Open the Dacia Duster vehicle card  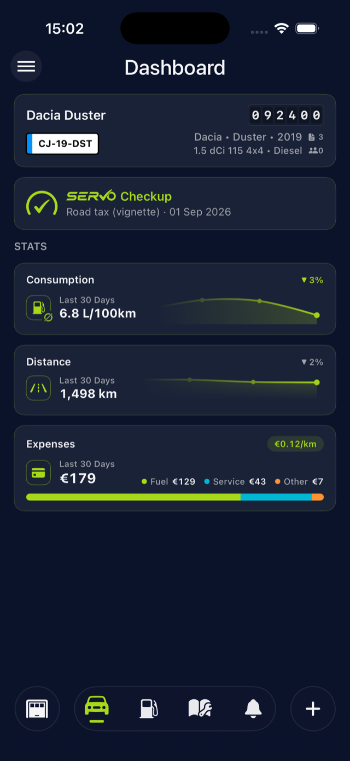coord(175,130)
